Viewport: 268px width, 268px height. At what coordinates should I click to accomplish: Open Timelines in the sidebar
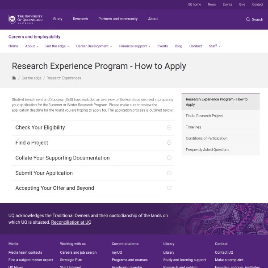point(193,127)
